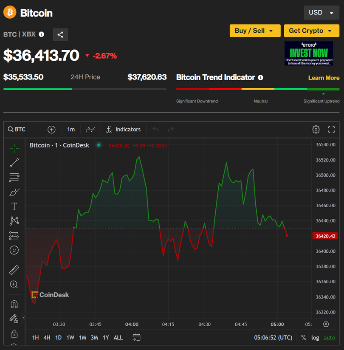This screenshot has width=344, height=350.
Task: Switch the chart range to 1W
Action: (x=70, y=338)
